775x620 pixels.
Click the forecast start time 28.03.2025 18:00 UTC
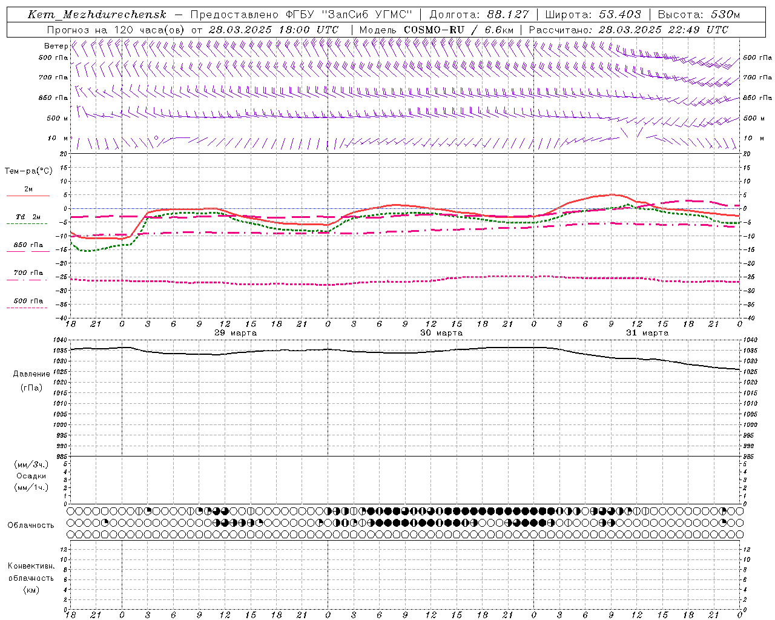tap(273, 30)
